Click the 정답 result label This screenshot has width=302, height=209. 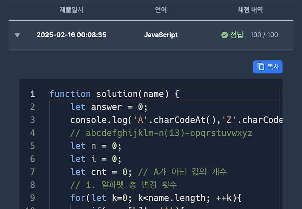coord(237,35)
